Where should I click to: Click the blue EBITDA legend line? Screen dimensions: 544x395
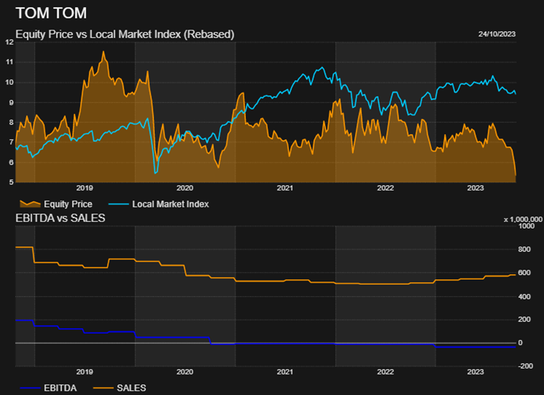pyautogui.click(x=30, y=388)
